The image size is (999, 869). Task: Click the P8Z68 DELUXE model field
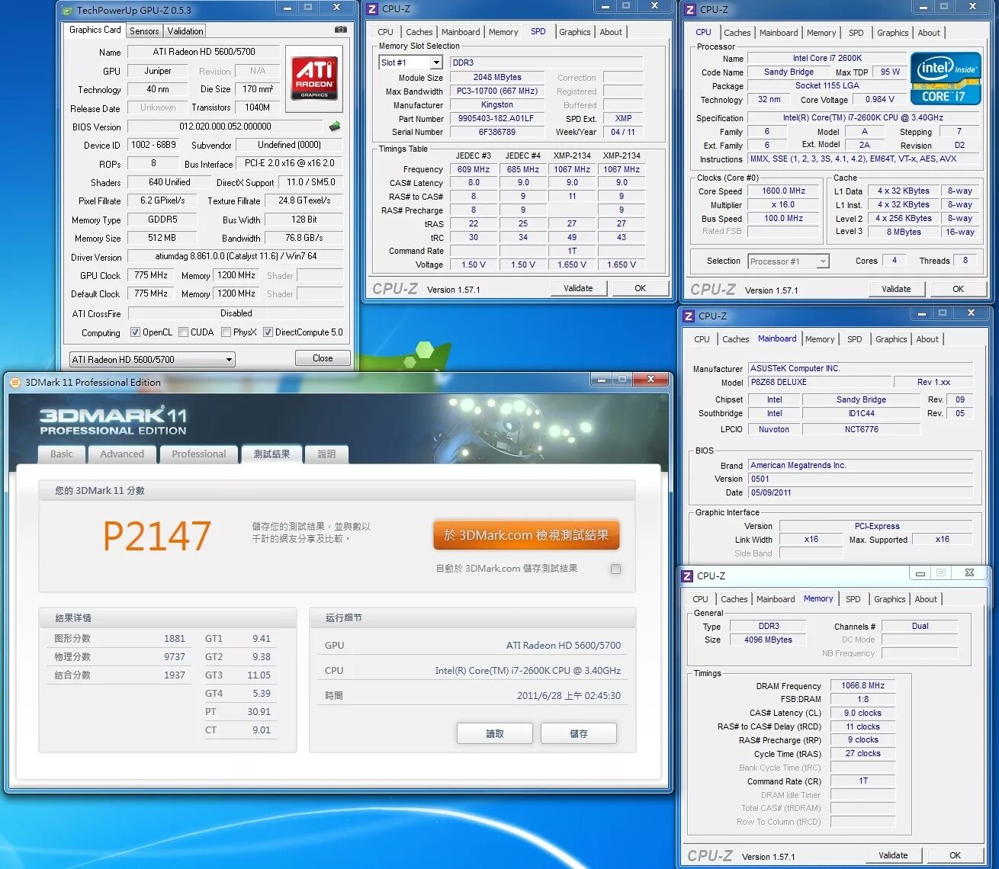[x=819, y=383]
